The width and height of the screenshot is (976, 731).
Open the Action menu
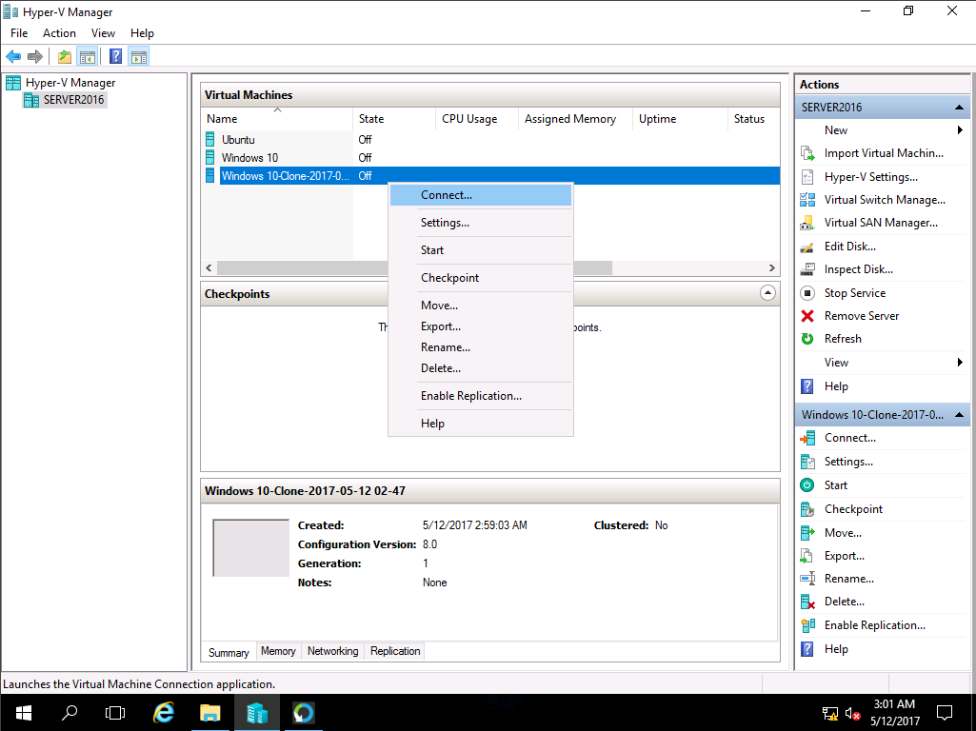[x=59, y=33]
